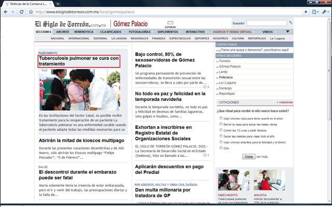Open 'Dan multa millonaria por tratadora' article

click(162, 193)
